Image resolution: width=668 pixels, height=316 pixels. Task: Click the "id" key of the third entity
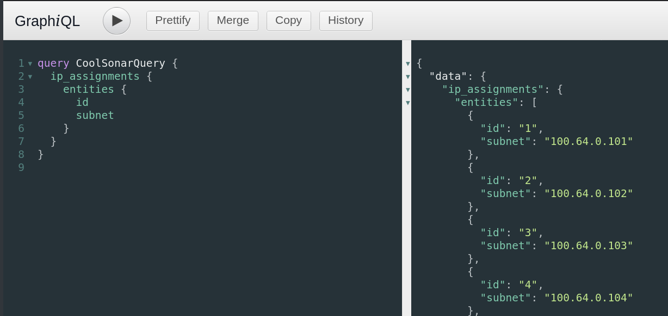pyautogui.click(x=493, y=232)
